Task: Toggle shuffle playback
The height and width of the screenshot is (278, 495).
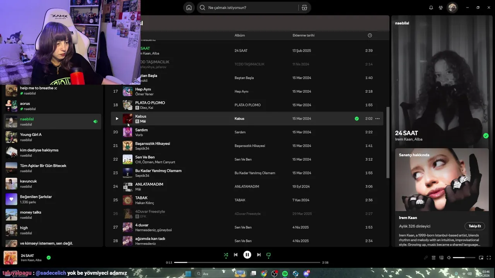Action: point(226,255)
